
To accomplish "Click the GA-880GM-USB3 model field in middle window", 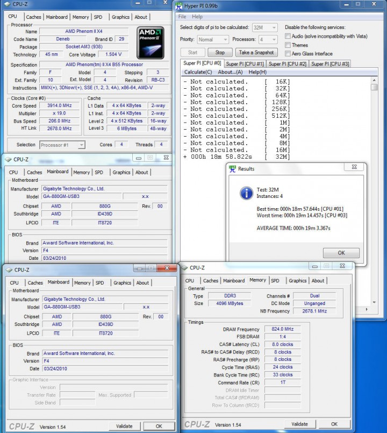I will point(82,196).
